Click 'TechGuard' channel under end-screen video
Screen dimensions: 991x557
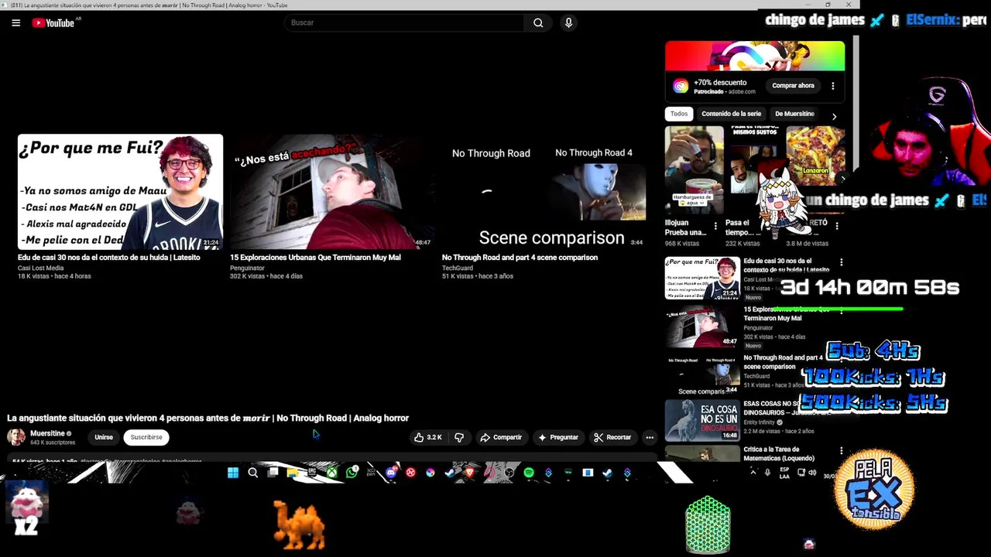[458, 268]
